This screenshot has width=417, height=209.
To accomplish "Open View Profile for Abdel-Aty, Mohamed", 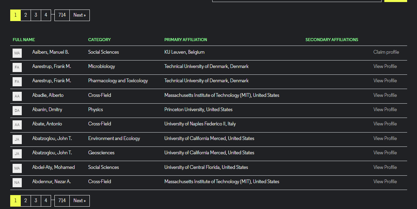I will [385, 167].
